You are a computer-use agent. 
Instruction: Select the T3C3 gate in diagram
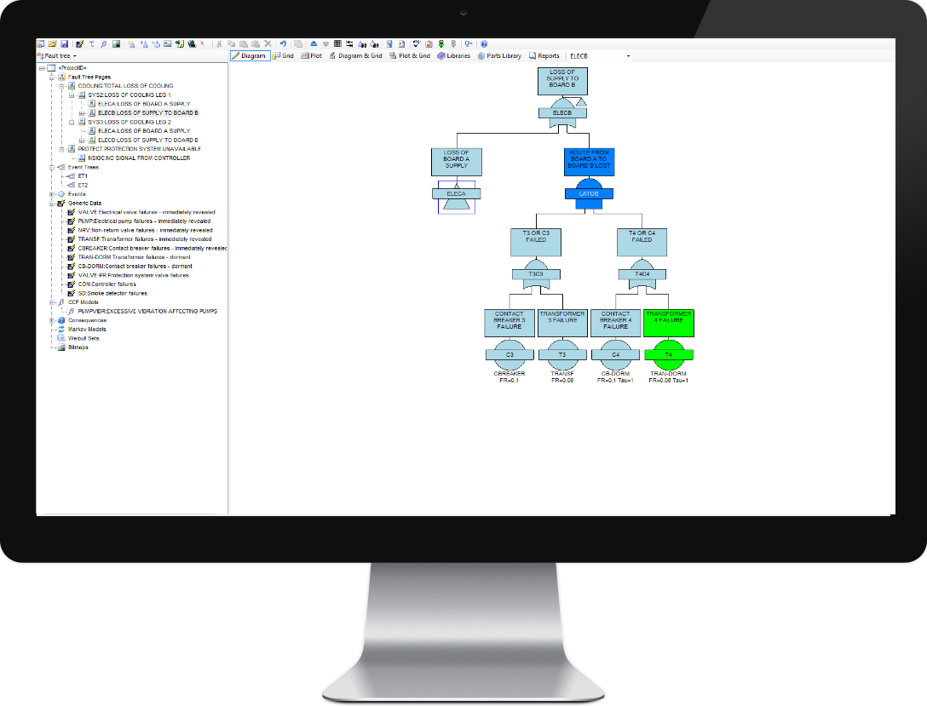pyautogui.click(x=536, y=274)
